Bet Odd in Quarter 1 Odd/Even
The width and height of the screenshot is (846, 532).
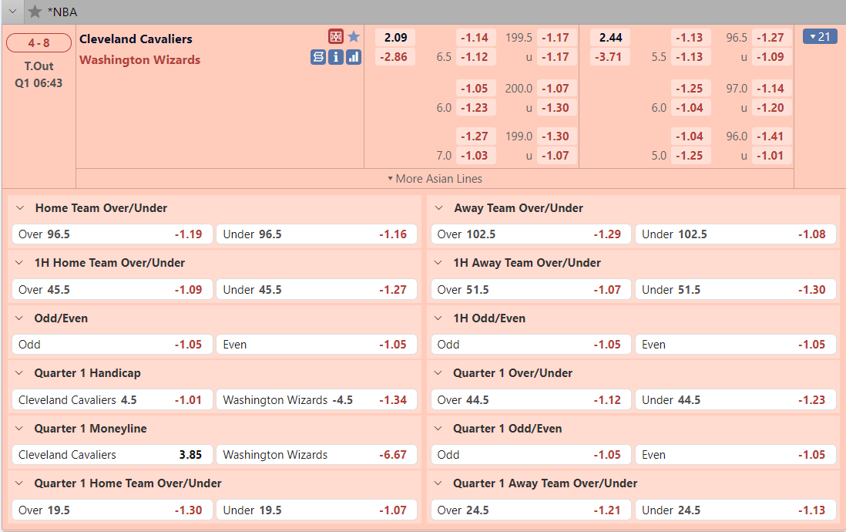531,455
